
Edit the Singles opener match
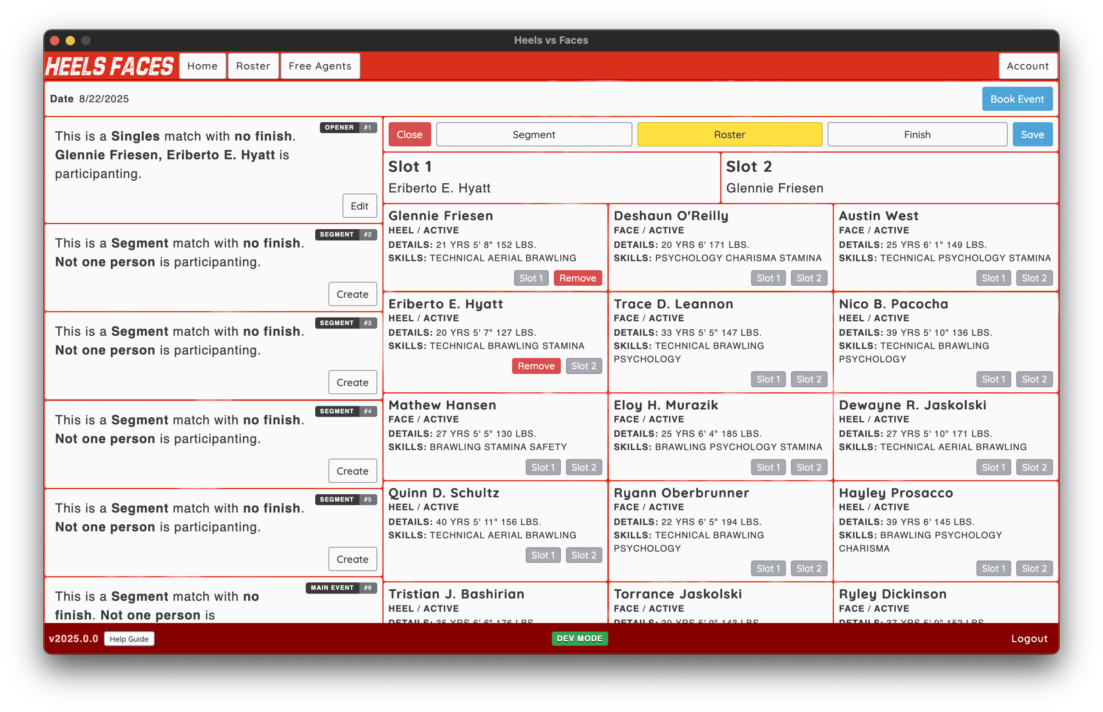tap(359, 206)
